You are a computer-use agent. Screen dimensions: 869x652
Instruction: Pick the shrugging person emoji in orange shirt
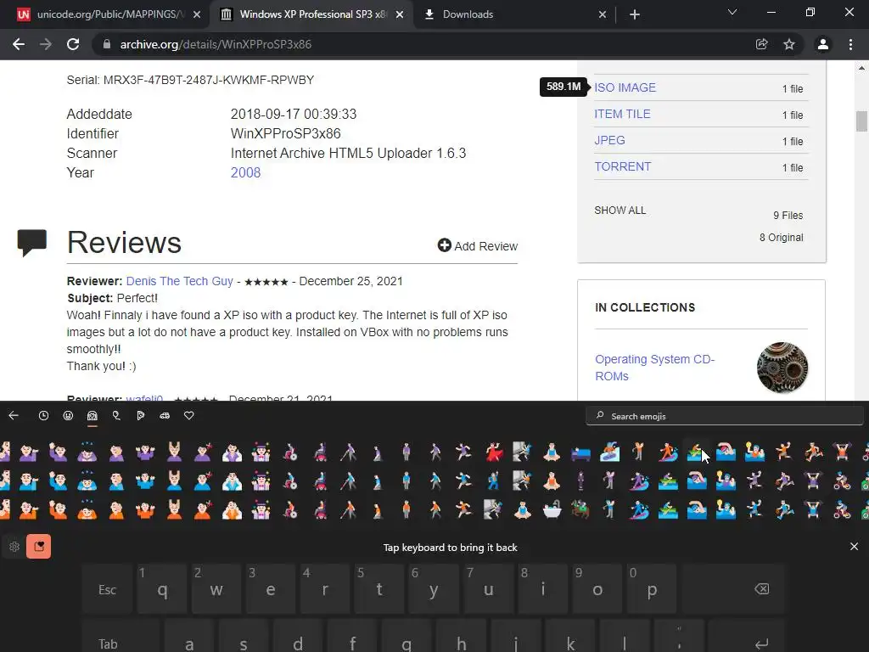coord(145,510)
